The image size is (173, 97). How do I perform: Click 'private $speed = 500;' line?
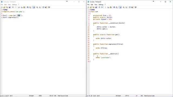(x=102, y=19)
